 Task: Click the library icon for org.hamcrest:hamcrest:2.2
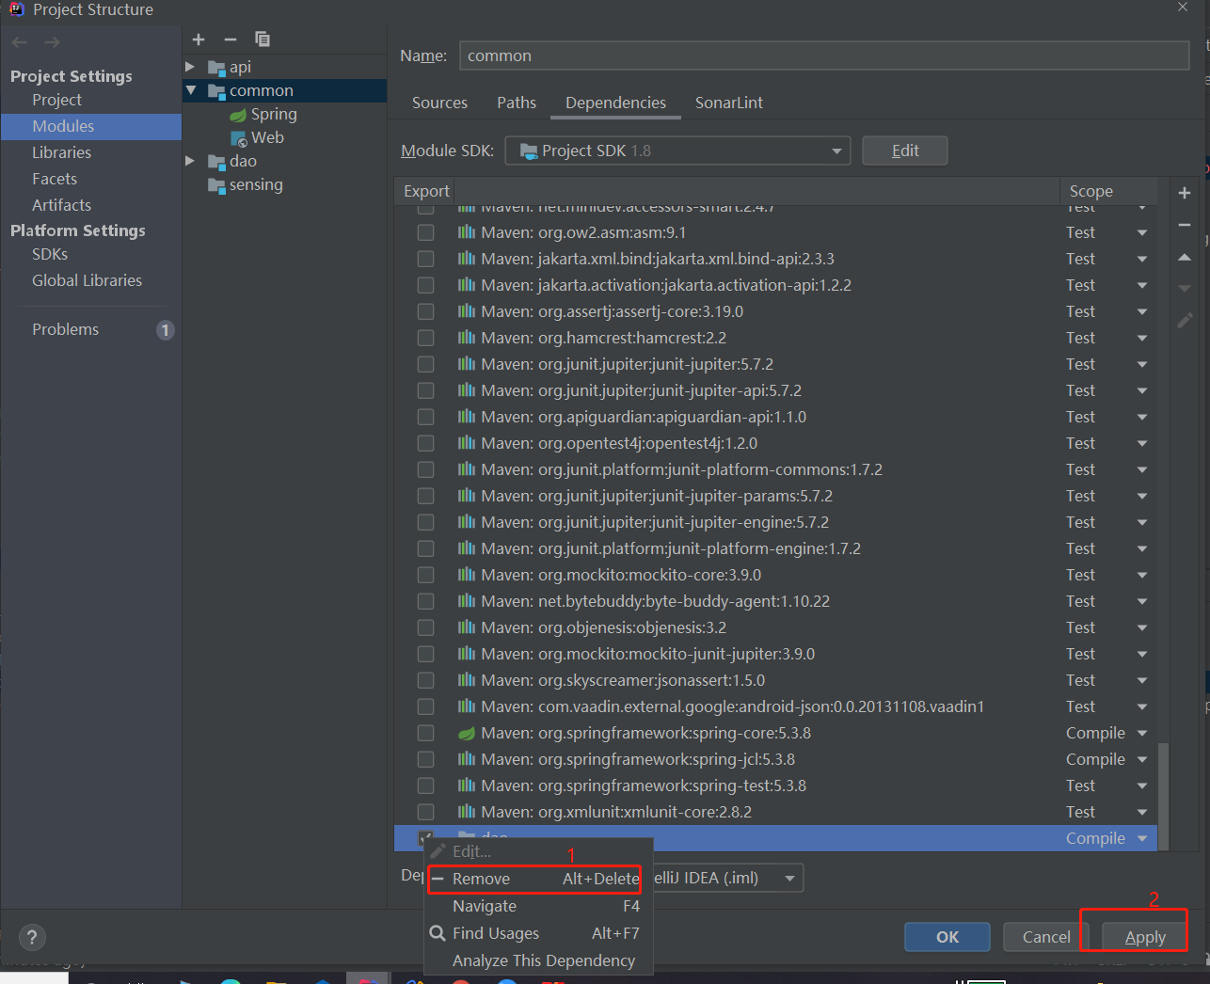coord(467,338)
